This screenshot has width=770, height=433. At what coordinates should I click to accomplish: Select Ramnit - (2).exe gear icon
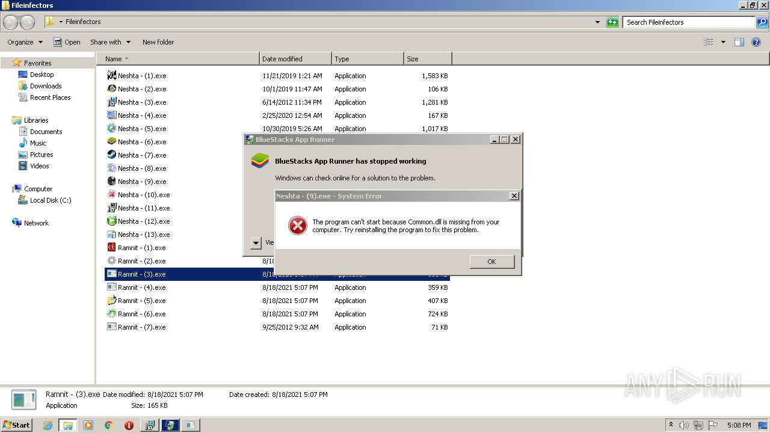(111, 260)
